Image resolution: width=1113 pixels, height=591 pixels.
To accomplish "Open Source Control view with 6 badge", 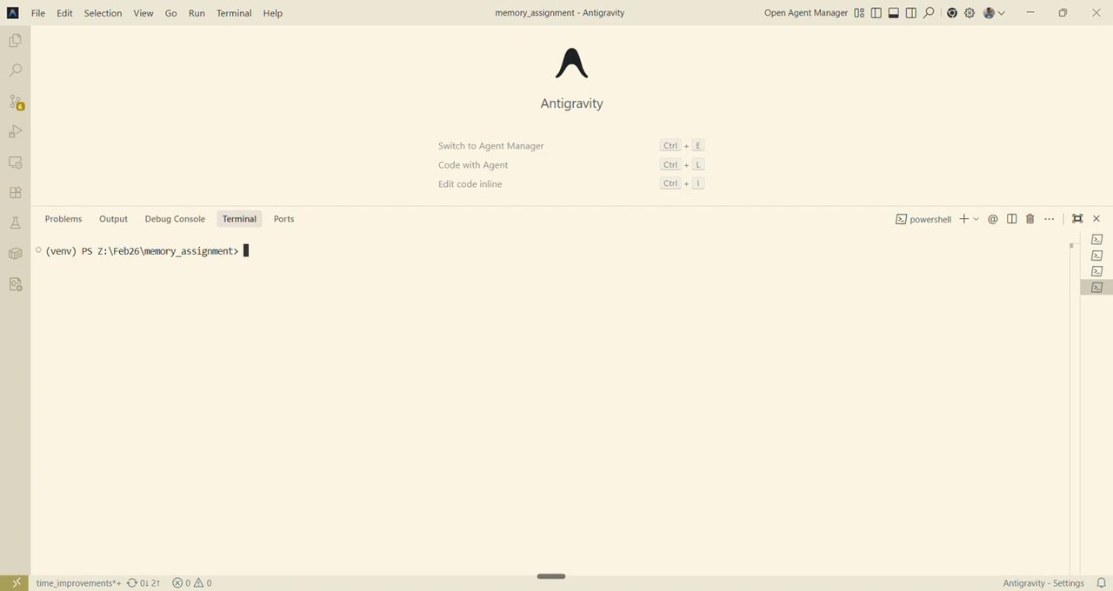I will pyautogui.click(x=15, y=102).
